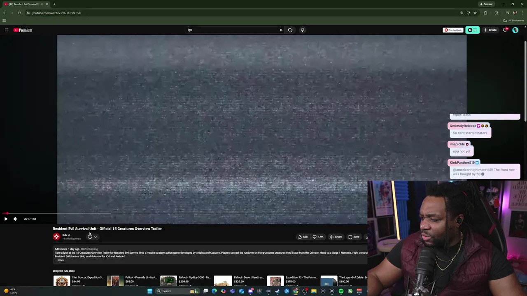Go to YouTube Premium home logo
The image size is (527, 296).
click(23, 30)
